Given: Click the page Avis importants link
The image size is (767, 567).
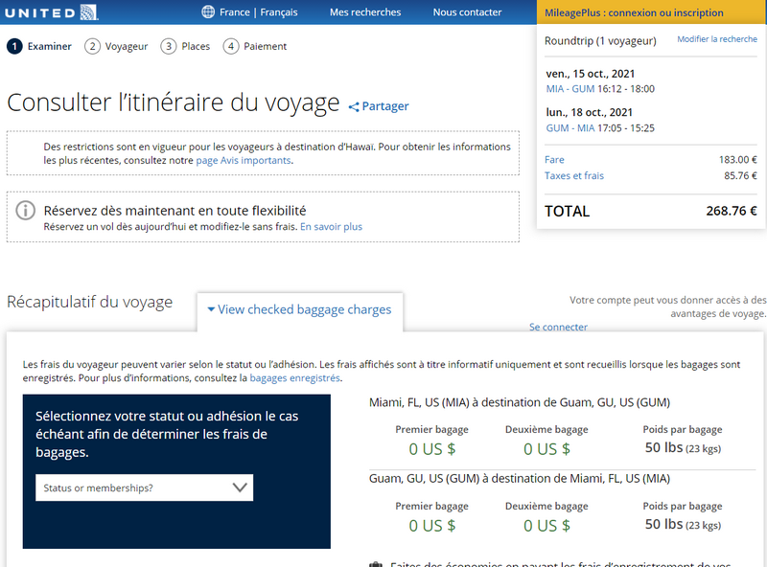Looking at the screenshot, I should [x=244, y=160].
